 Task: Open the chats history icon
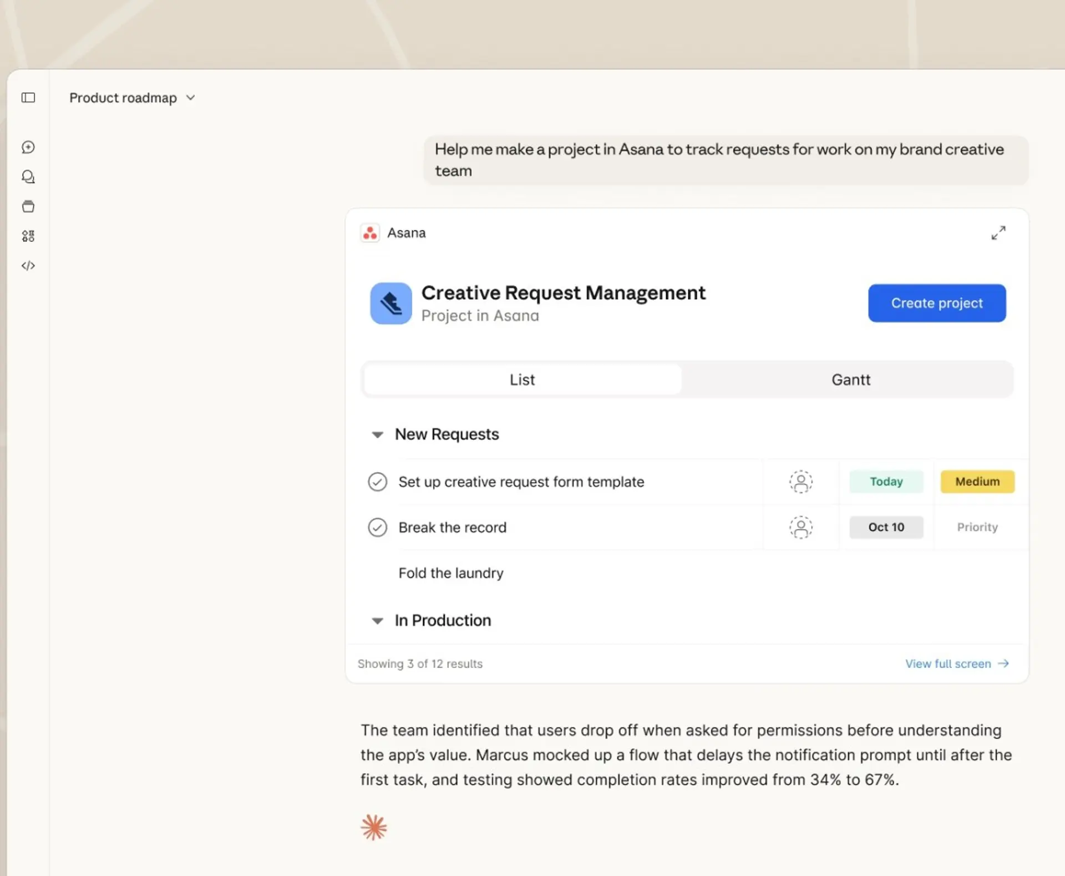[x=28, y=176]
